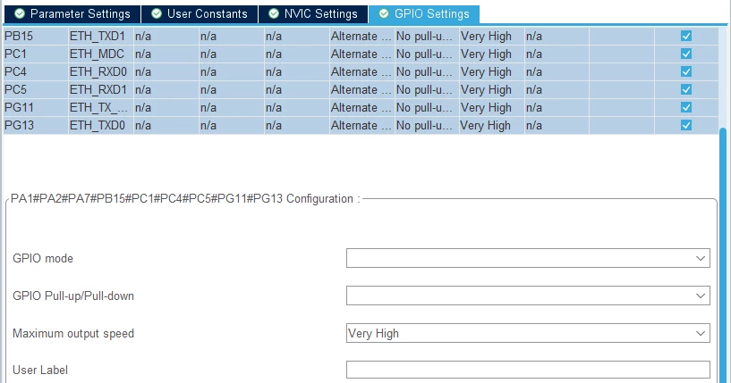The width and height of the screenshot is (731, 383).
Task: Click the ETH_TXD0 signal cell
Action: click(101, 125)
